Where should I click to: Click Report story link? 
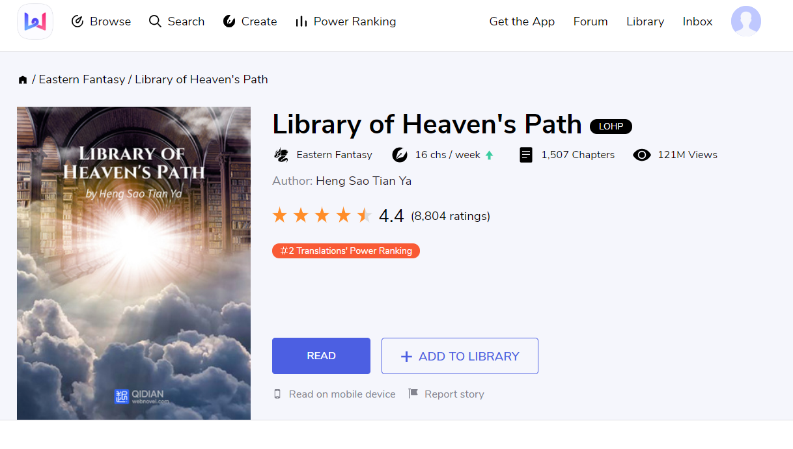(454, 394)
